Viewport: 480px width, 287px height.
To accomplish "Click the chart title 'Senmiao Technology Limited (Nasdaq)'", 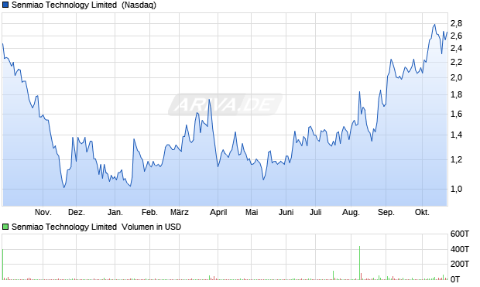I will pos(84,5).
